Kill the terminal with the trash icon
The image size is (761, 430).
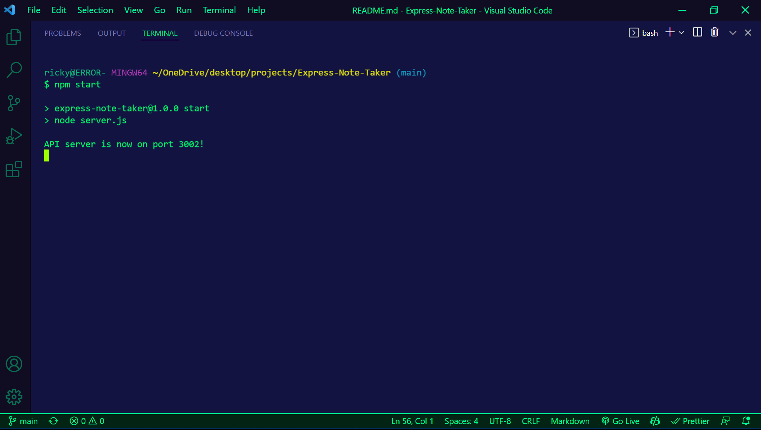coord(714,32)
